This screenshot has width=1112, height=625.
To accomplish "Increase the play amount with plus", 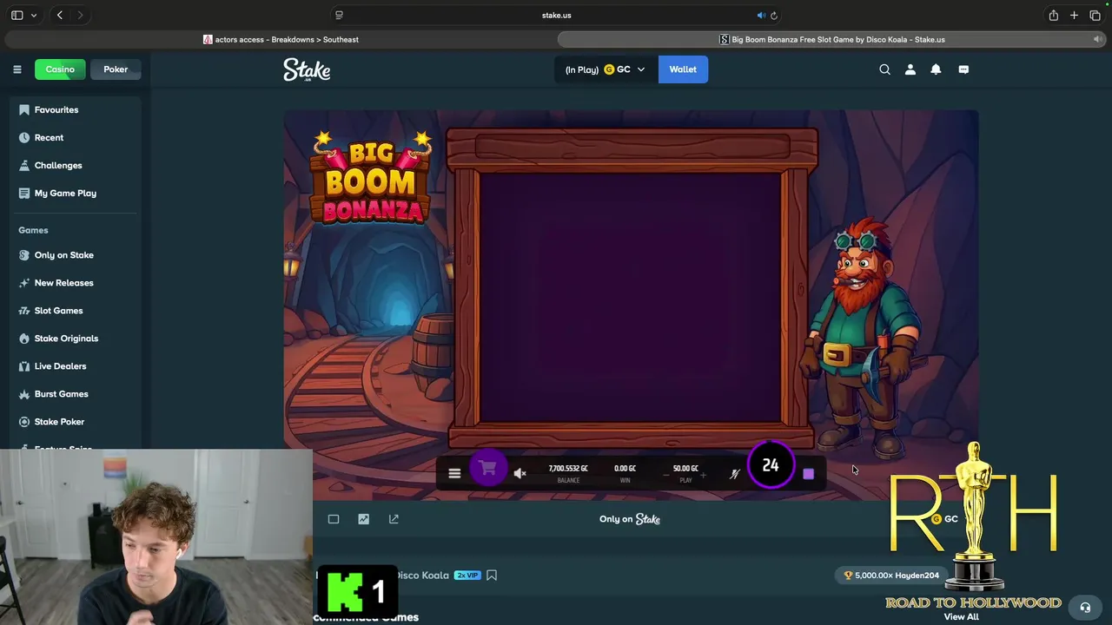I will point(704,475).
